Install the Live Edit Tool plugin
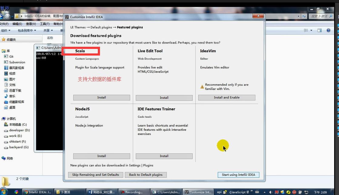Image resolution: width=339 pixels, height=195 pixels. (164, 98)
